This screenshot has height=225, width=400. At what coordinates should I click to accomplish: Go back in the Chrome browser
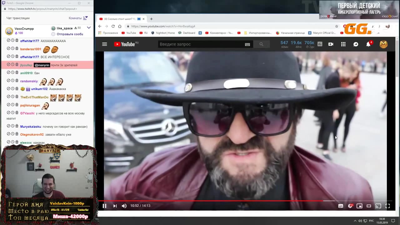[x=100, y=26]
